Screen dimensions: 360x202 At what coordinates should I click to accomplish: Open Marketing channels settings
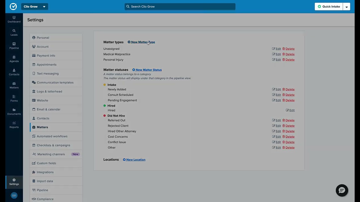pyautogui.click(x=56, y=154)
